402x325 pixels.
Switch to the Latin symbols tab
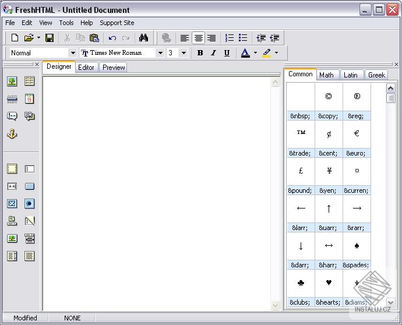(x=351, y=75)
